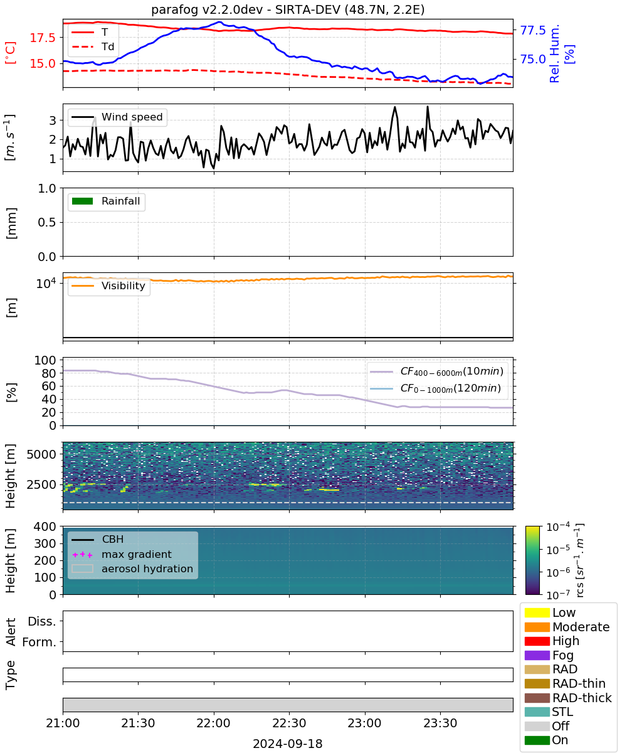Click the teal STL legend swatch
This screenshot has height=753, width=627.
point(537,712)
